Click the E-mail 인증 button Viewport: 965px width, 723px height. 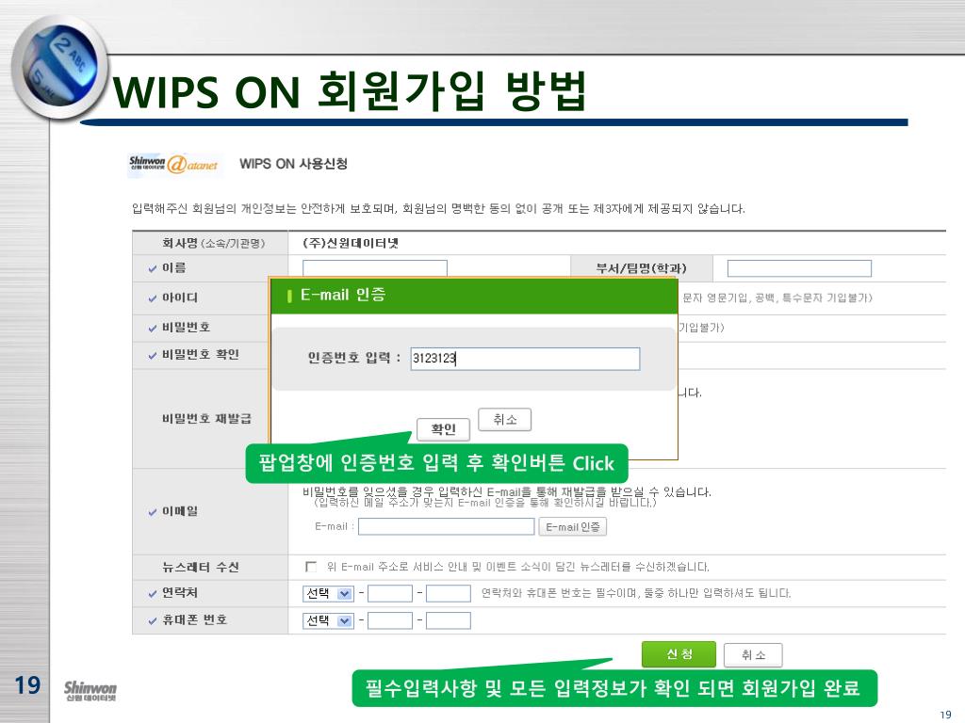coord(572,527)
